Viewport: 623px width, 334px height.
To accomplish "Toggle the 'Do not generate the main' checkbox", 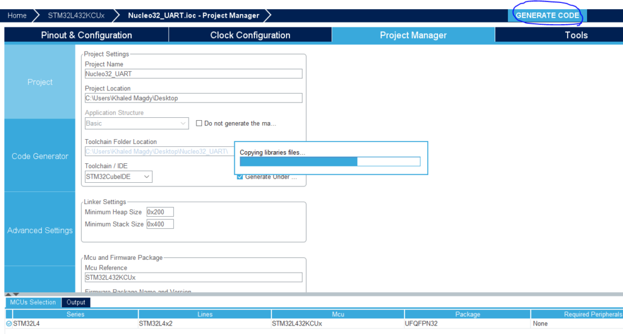I will (199, 123).
